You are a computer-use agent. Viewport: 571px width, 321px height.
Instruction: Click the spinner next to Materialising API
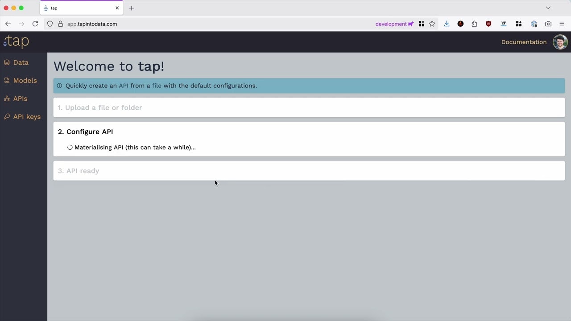[x=70, y=147]
